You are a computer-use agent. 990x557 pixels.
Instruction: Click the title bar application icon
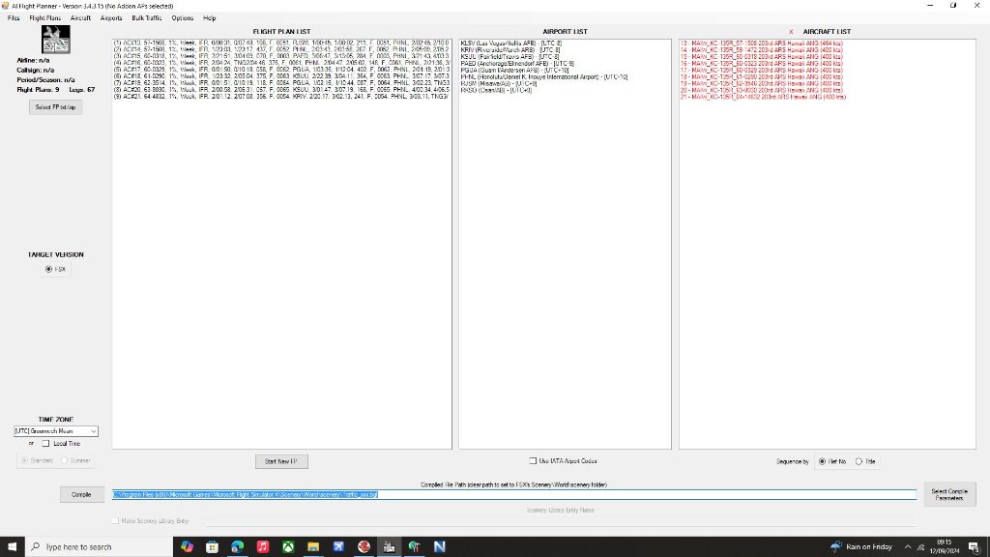(5, 6)
